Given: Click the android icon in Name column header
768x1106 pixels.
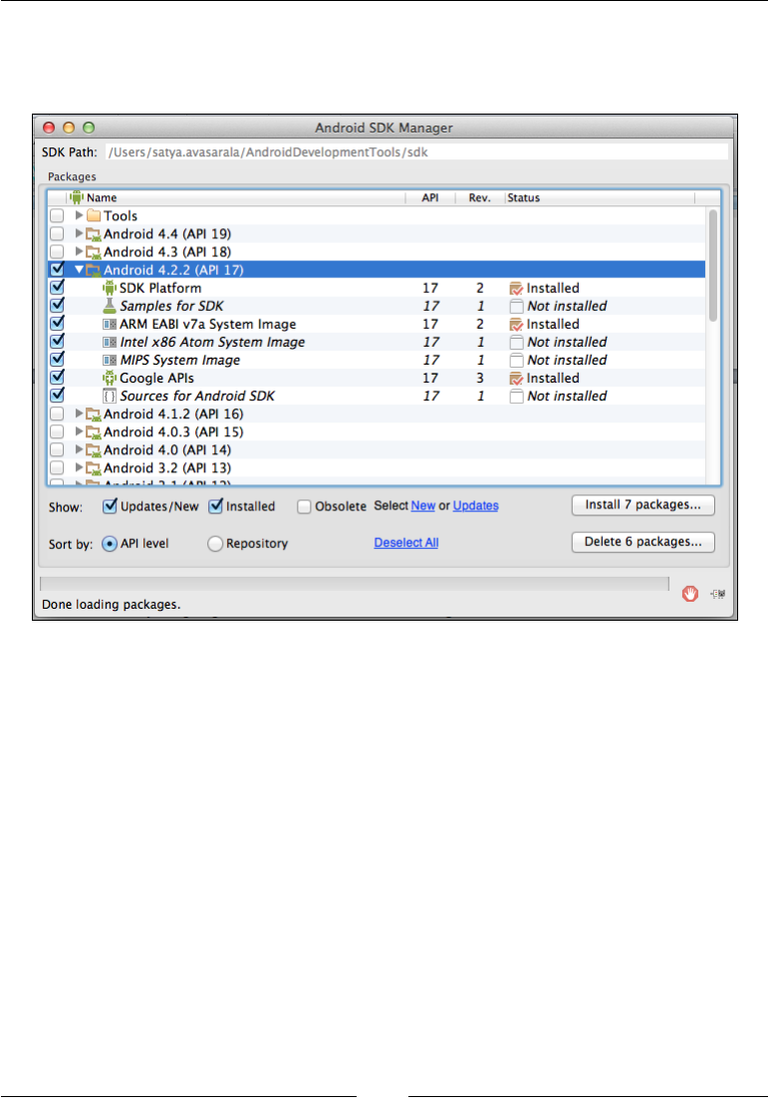Looking at the screenshot, I should click(x=77, y=197).
